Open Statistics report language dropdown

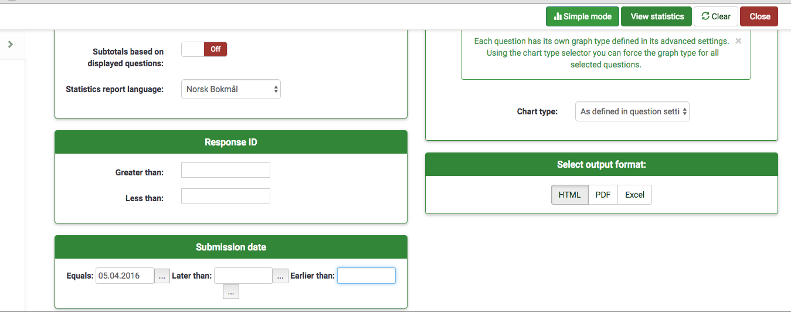(x=230, y=90)
